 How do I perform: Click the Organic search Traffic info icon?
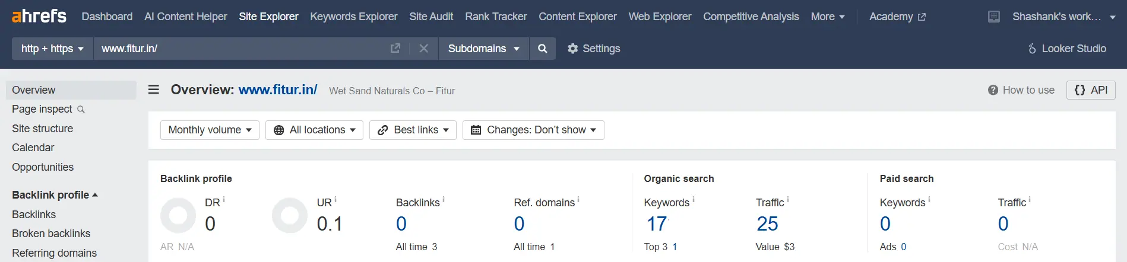click(x=788, y=200)
